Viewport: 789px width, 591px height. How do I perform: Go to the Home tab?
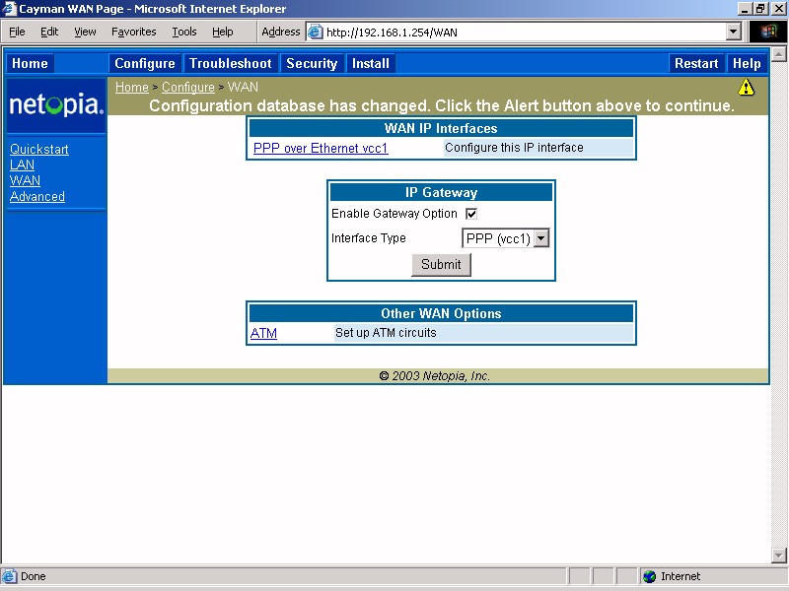coord(30,63)
